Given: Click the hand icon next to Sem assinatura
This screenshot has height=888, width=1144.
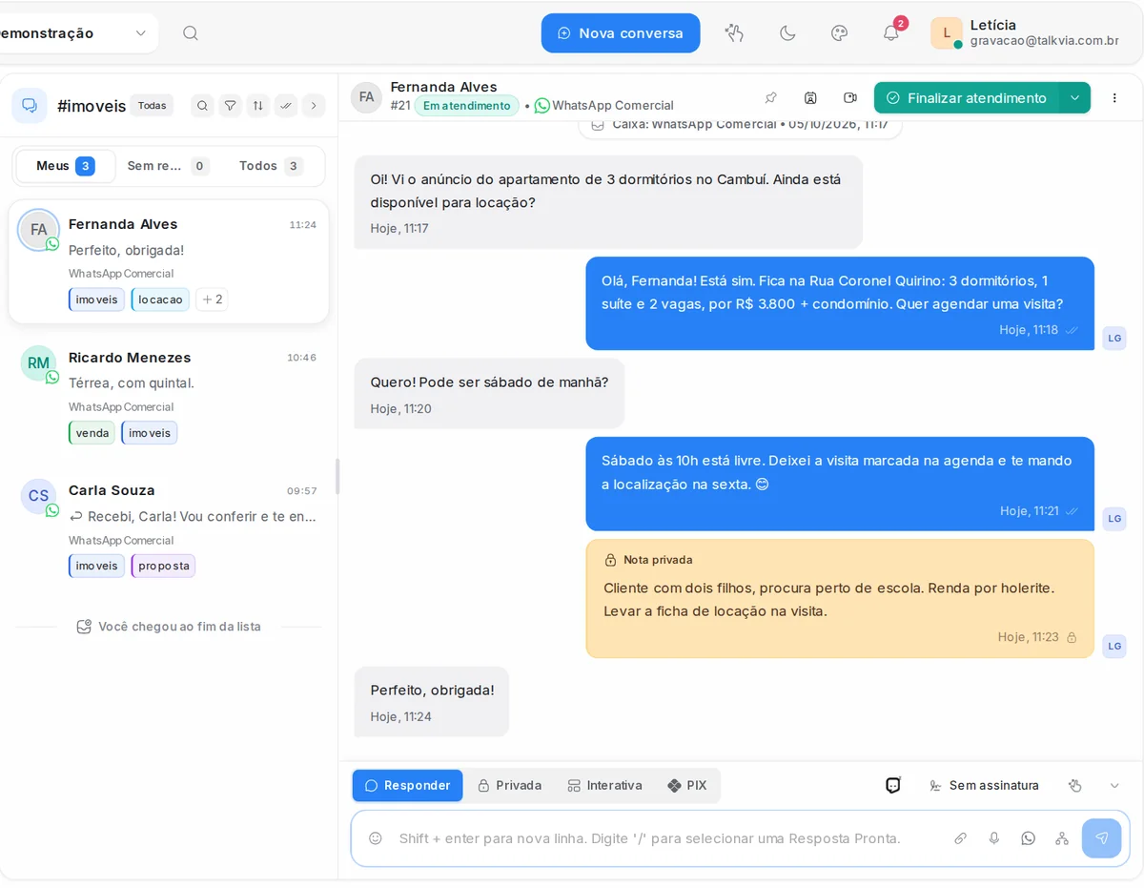Looking at the screenshot, I should (x=1075, y=786).
